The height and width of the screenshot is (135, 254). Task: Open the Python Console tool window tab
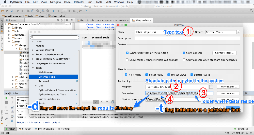coord(44,129)
